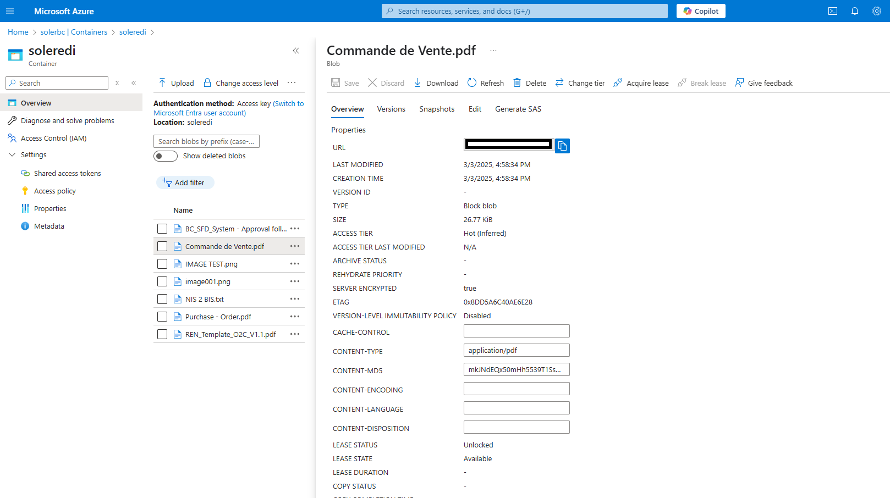Open portal settings gear
890x498 pixels.
[877, 11]
